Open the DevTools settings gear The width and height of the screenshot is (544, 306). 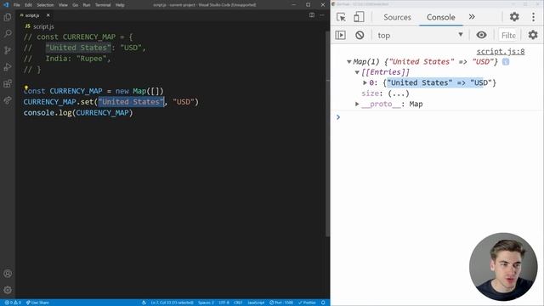click(514, 17)
